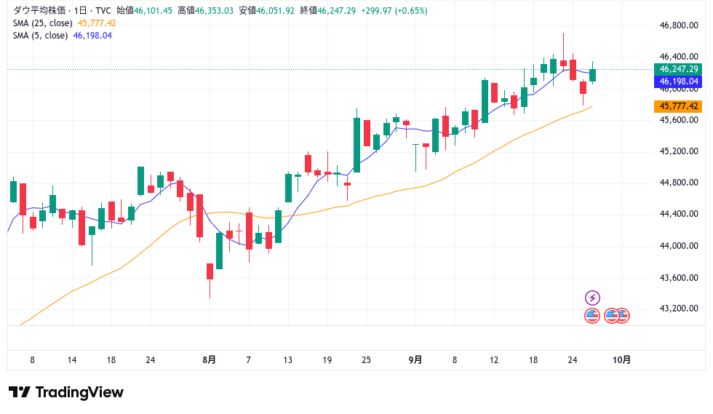Viewport: 713px width, 414px height.
Task: Click the 終値 closing value 46,247.29 in header
Action: [336, 10]
